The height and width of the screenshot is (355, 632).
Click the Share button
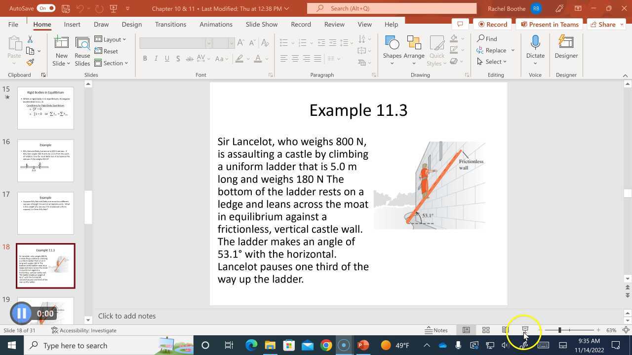click(602, 24)
